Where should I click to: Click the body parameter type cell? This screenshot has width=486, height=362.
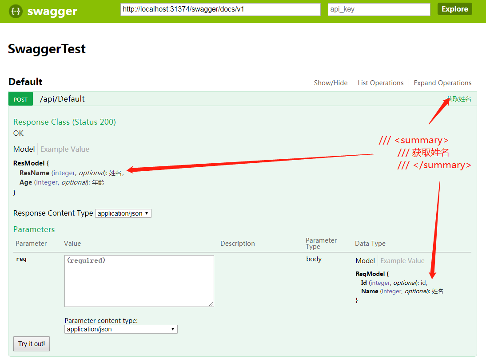point(314,259)
